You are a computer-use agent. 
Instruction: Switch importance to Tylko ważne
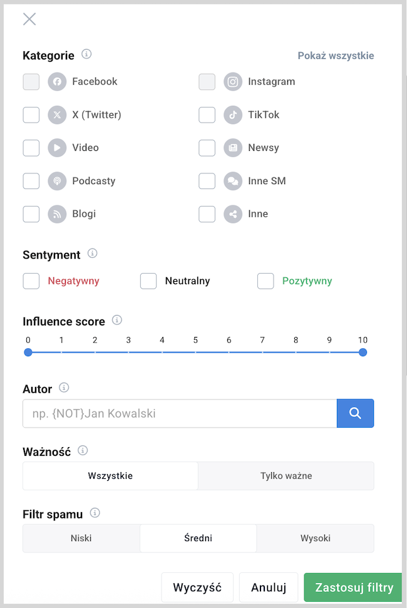(x=286, y=476)
